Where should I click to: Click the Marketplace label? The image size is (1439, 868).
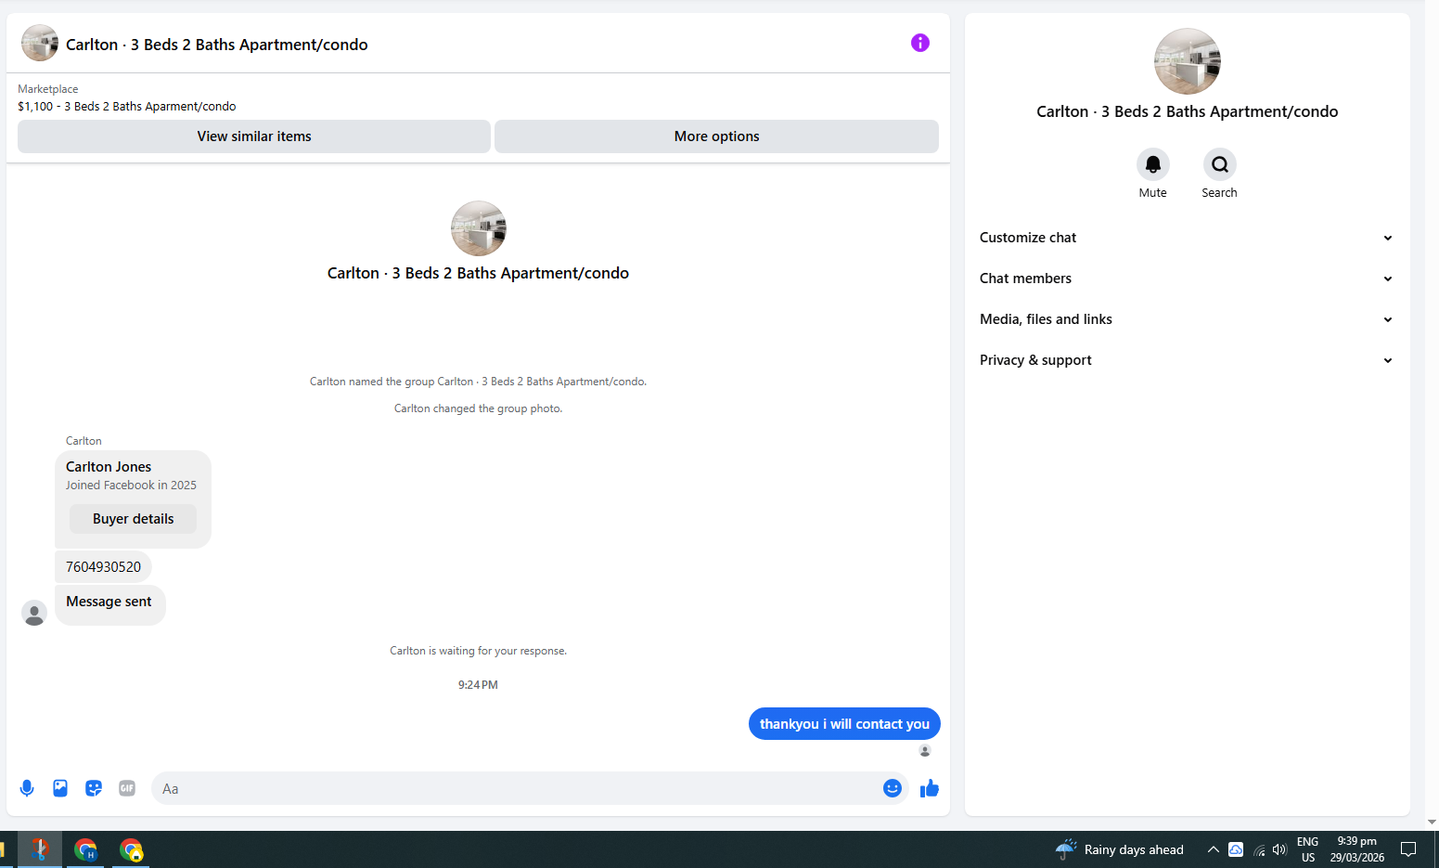[48, 89]
